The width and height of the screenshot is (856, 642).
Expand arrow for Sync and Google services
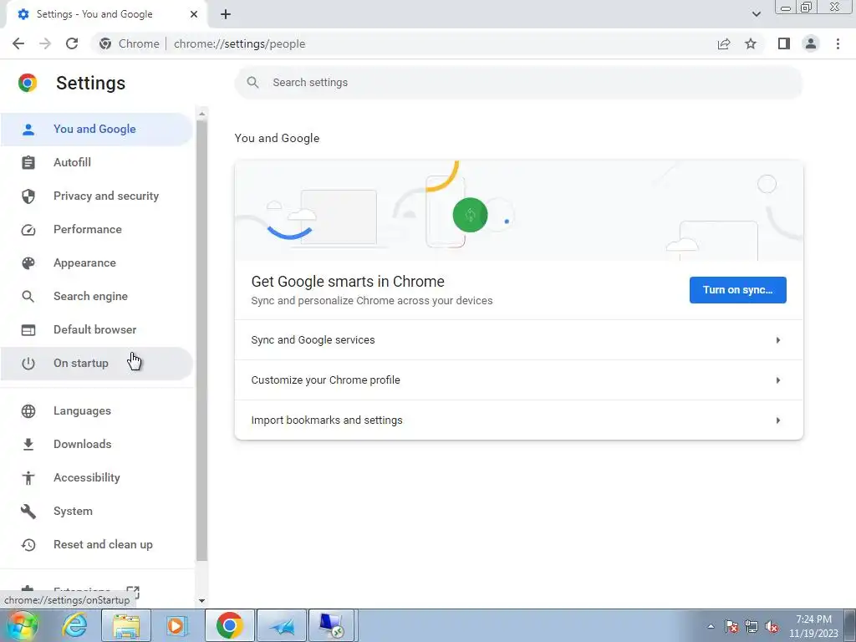(778, 340)
